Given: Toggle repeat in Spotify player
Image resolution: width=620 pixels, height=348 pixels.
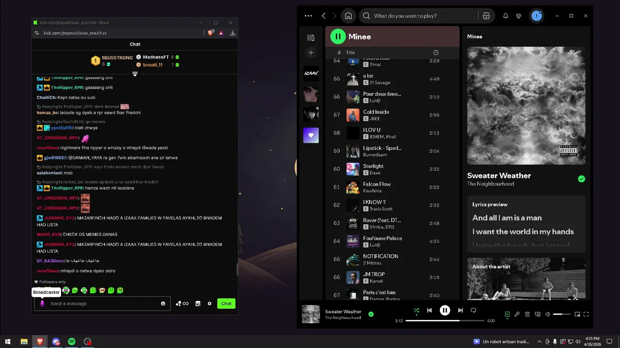Looking at the screenshot, I should 474,310.
